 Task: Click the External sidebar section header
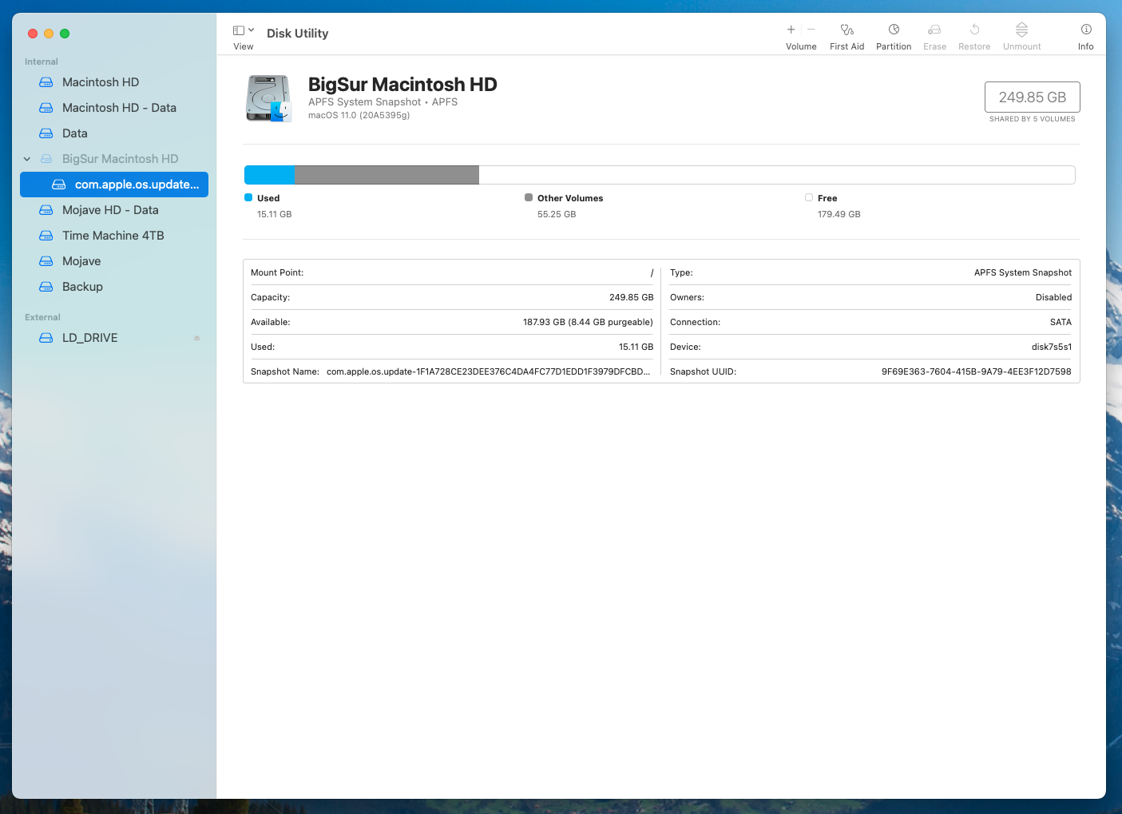click(x=42, y=317)
